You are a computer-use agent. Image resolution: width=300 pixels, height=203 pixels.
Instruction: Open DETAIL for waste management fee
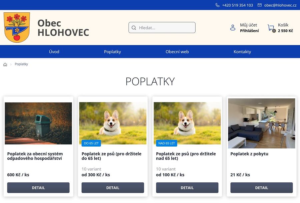click(x=38, y=188)
